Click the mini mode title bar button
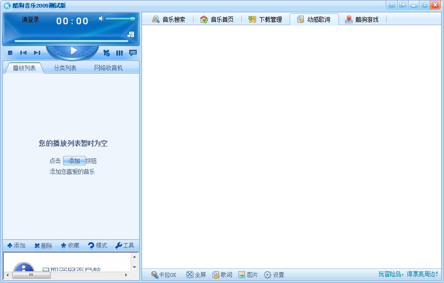Image resolution: width=444 pixels, height=283 pixels. coord(391,5)
